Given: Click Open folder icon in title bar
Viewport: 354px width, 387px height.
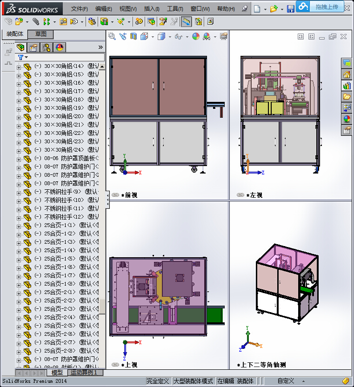Looking at the screenshot, I should (274, 9).
